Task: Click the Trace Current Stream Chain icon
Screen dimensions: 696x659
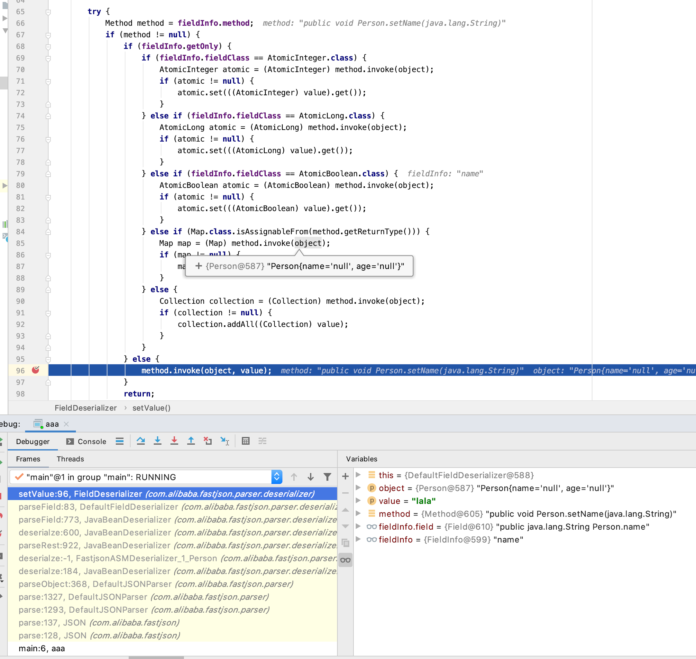Action: (262, 441)
